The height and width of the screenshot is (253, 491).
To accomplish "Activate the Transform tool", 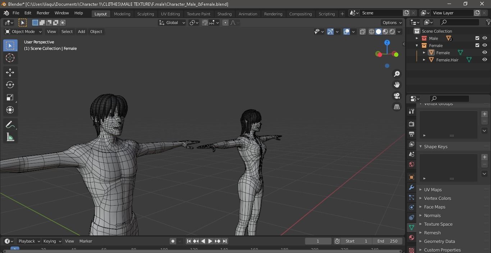I will click(10, 110).
